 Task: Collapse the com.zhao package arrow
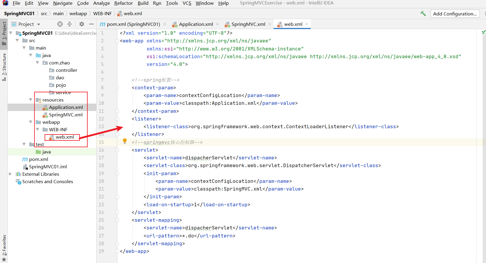(x=38, y=63)
